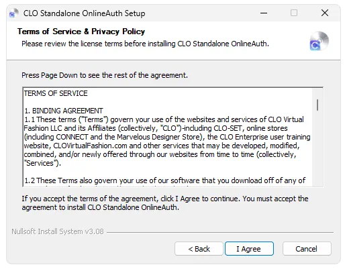Image resolution: width=345 pixels, height=269 pixels.
Task: Click the 'Nullsoft Install System v3.08' label
Action: coord(58,231)
